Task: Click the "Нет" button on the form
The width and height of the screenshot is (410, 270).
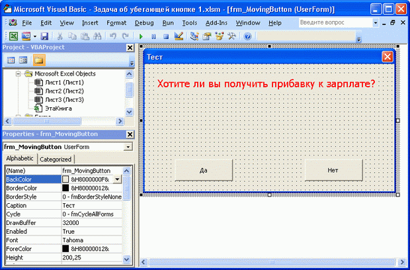Action: point(333,171)
